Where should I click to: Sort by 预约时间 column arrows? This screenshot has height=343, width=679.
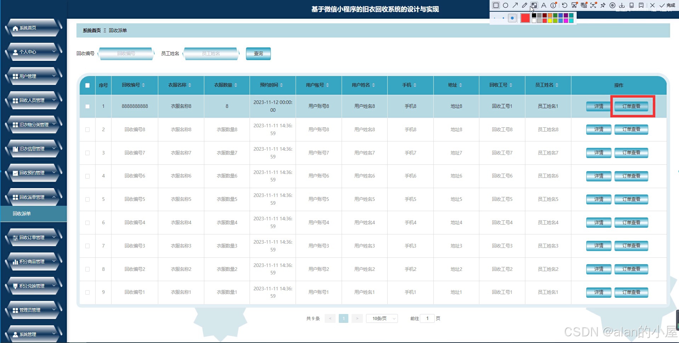pos(281,85)
